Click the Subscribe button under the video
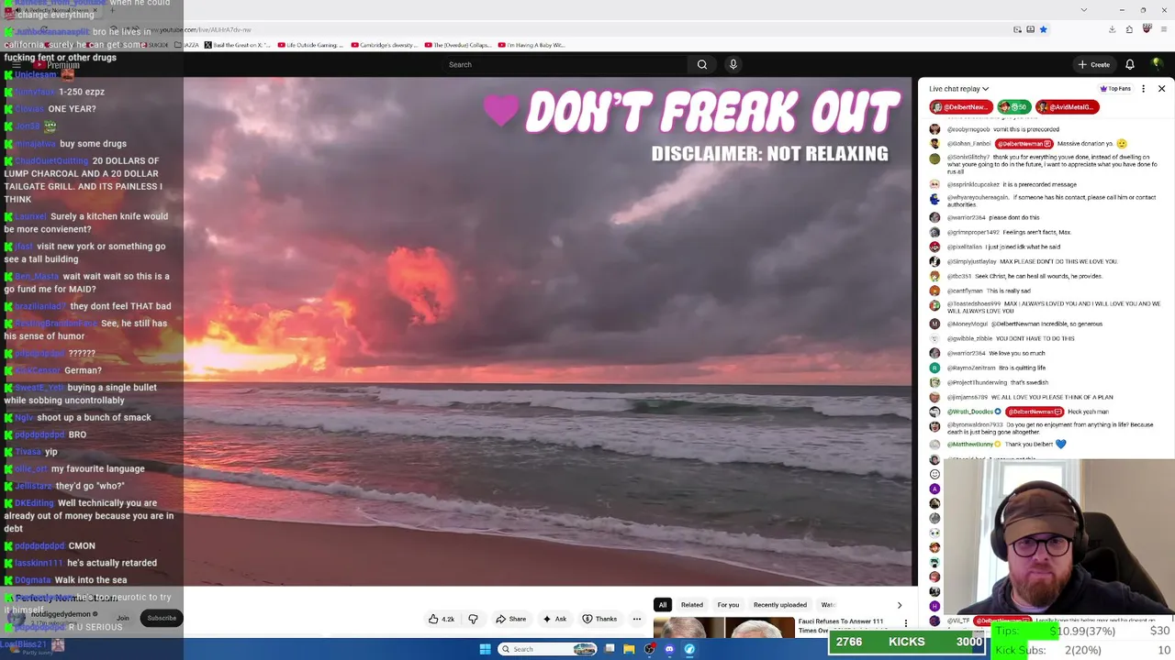Viewport: 1175px width, 660px height. tap(162, 618)
